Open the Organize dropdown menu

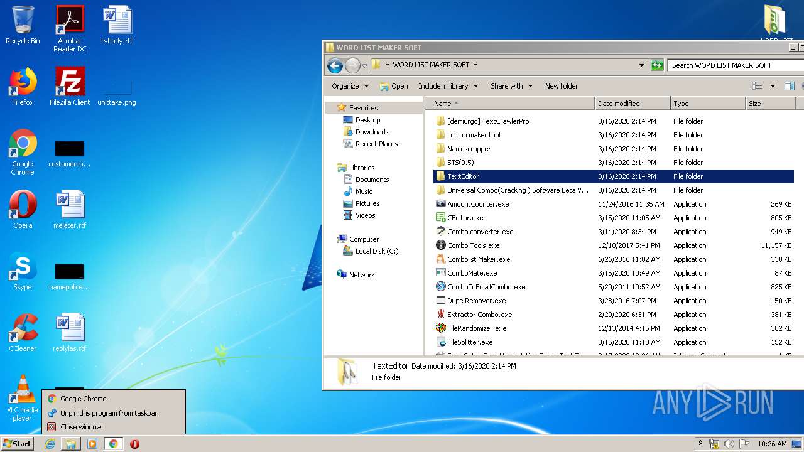(x=350, y=86)
